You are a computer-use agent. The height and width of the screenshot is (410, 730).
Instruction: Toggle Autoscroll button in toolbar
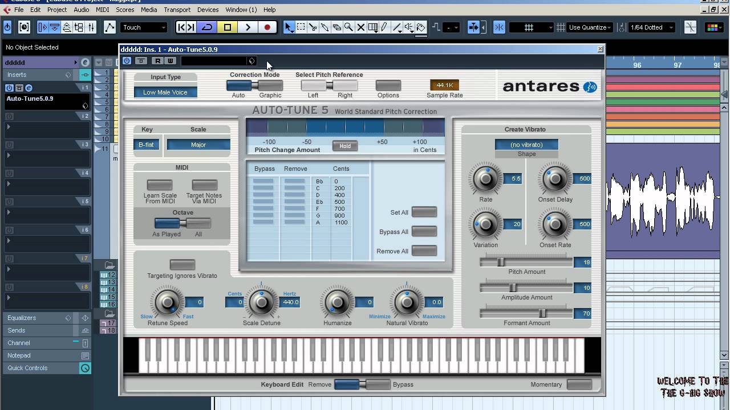coord(473,27)
